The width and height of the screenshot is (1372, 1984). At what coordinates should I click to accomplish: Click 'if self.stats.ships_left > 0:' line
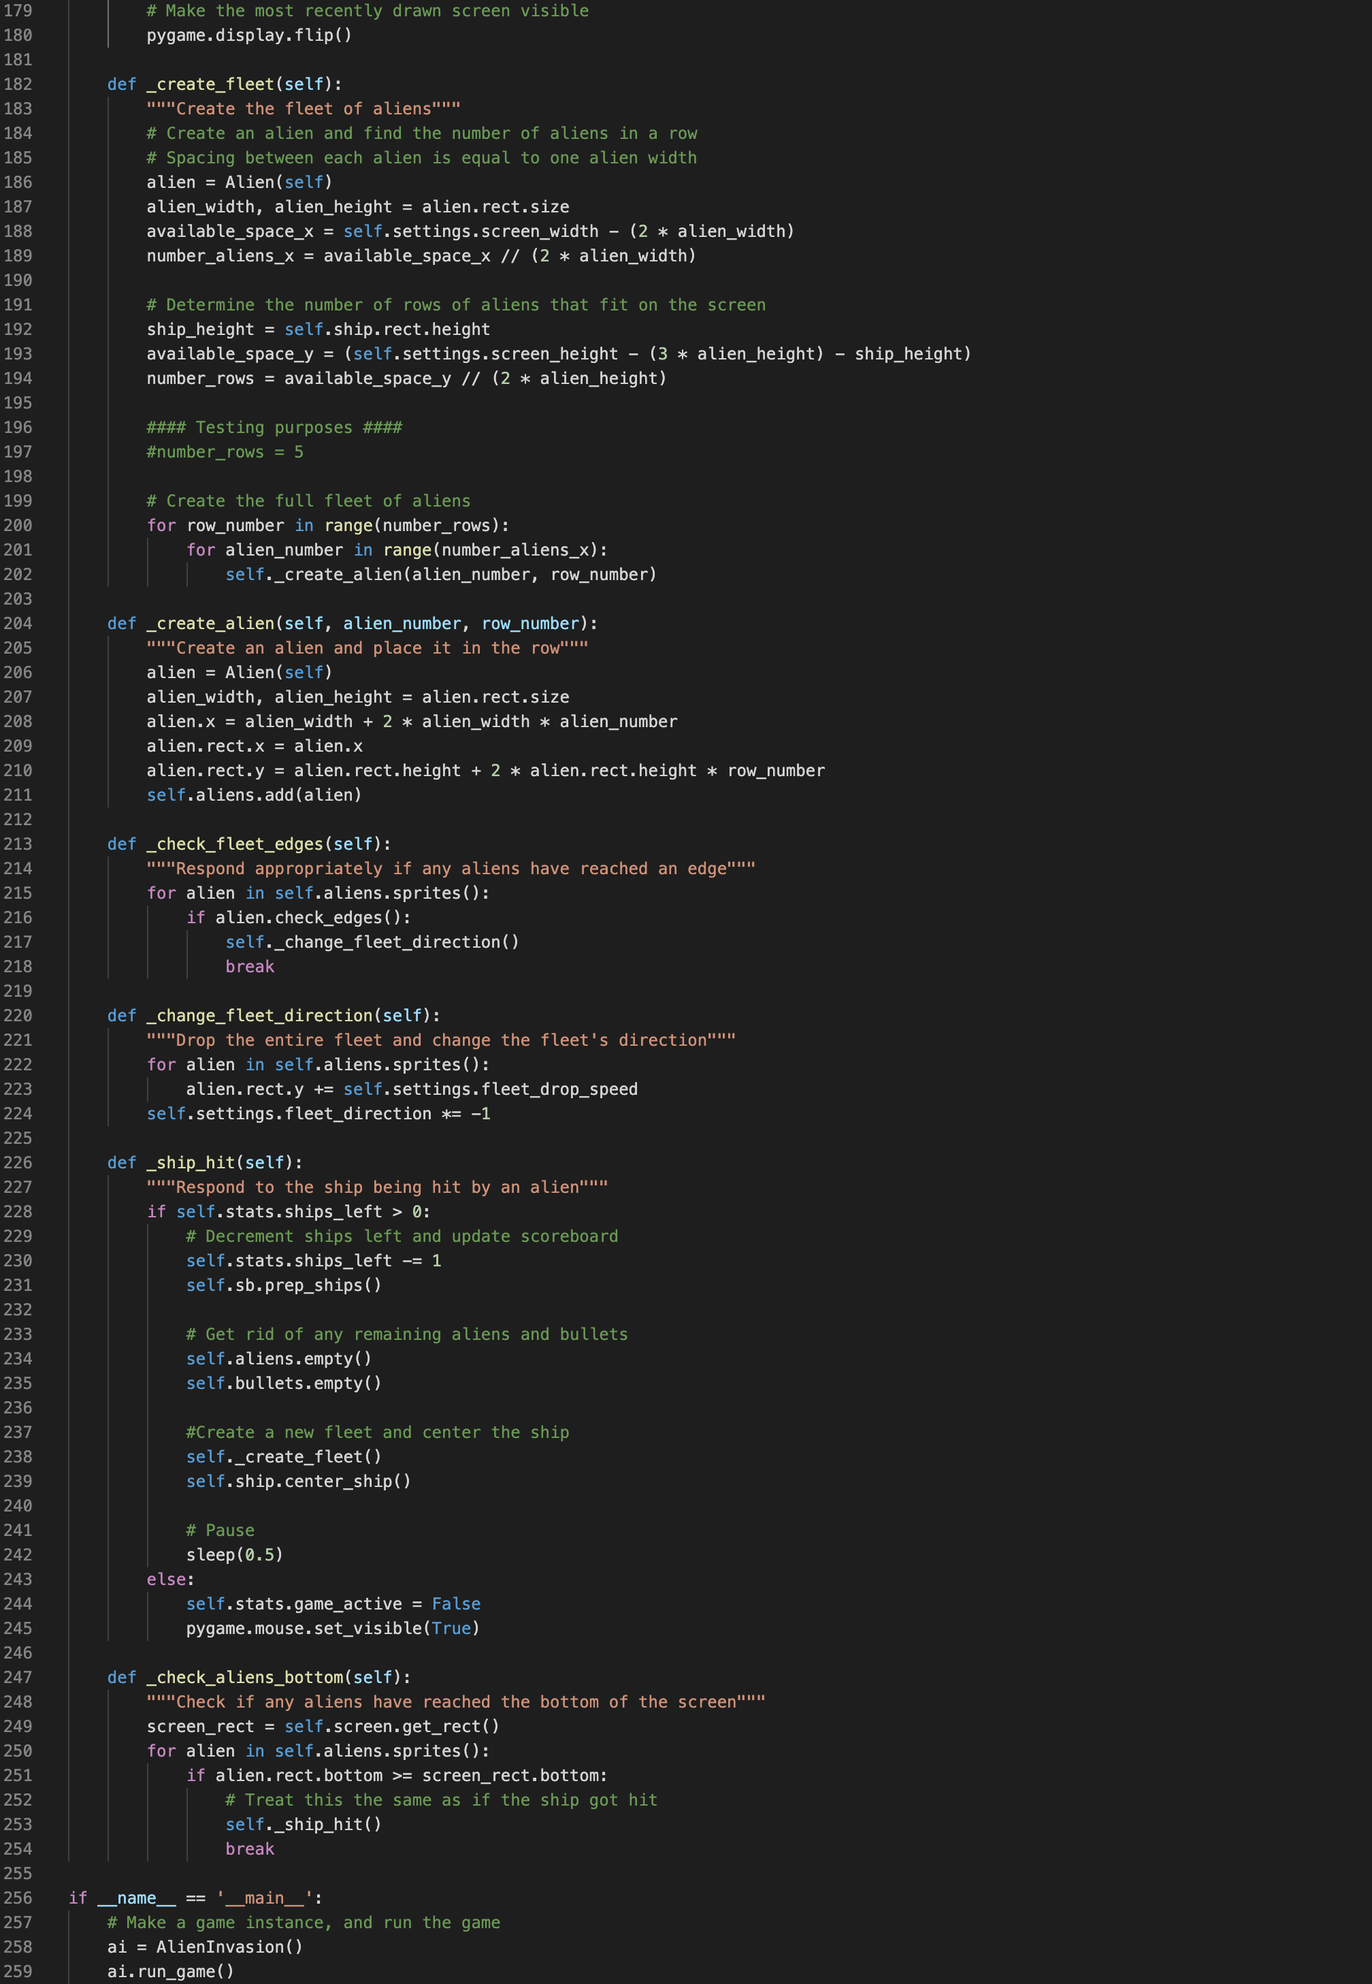(289, 1213)
